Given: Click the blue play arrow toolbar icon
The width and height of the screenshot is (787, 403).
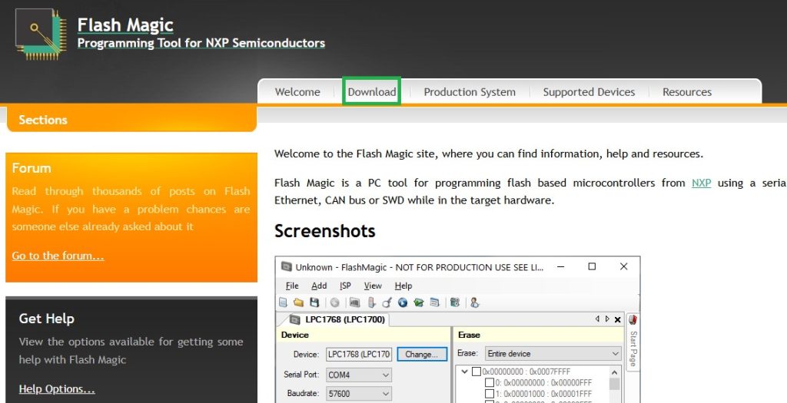Looking at the screenshot, I should tap(403, 302).
